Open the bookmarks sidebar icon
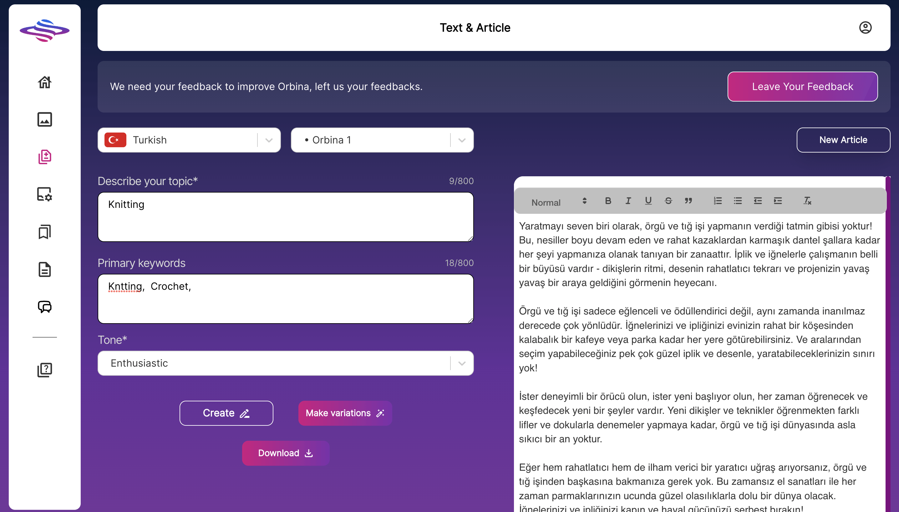This screenshot has width=899, height=512. 45,232
